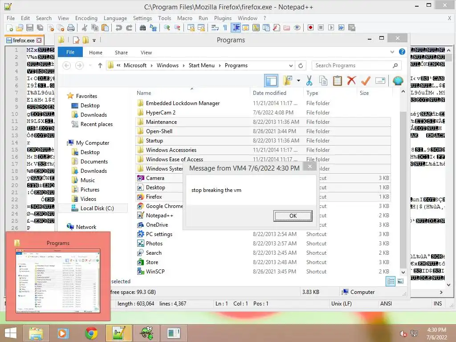Click the Windows Start button
Image resolution: width=456 pixels, height=342 pixels.
[11, 333]
